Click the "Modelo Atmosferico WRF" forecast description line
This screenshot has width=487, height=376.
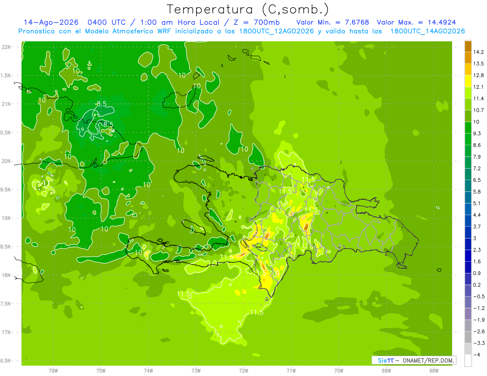[x=241, y=31]
